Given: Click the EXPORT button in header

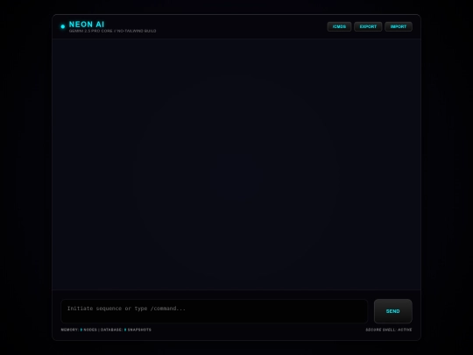Looking at the screenshot, I should tap(368, 26).
